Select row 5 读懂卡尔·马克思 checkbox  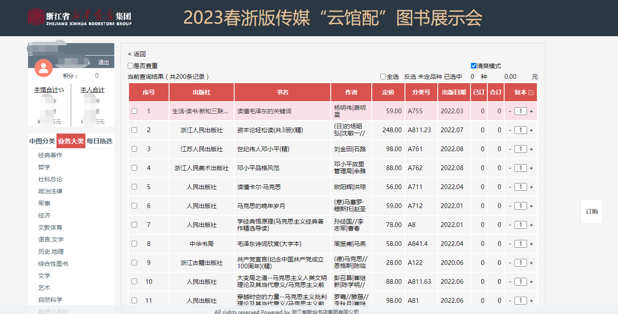pyautogui.click(x=135, y=187)
